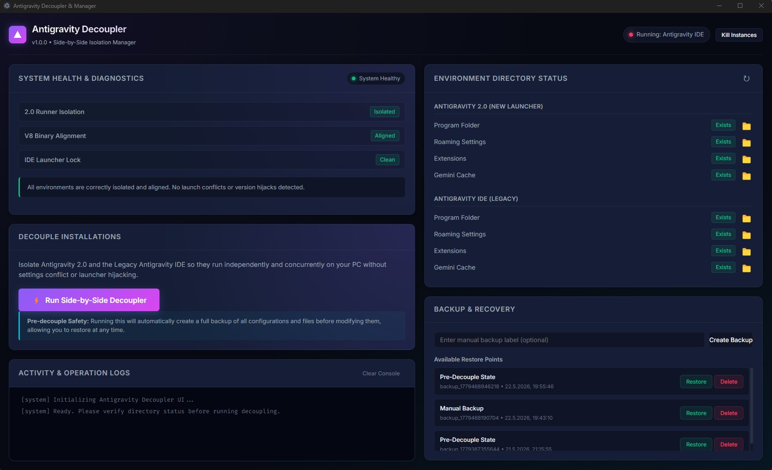Image resolution: width=772 pixels, height=470 pixels.
Task: Delete backup_1779468946218 Pre-Decouple State
Action: point(729,382)
